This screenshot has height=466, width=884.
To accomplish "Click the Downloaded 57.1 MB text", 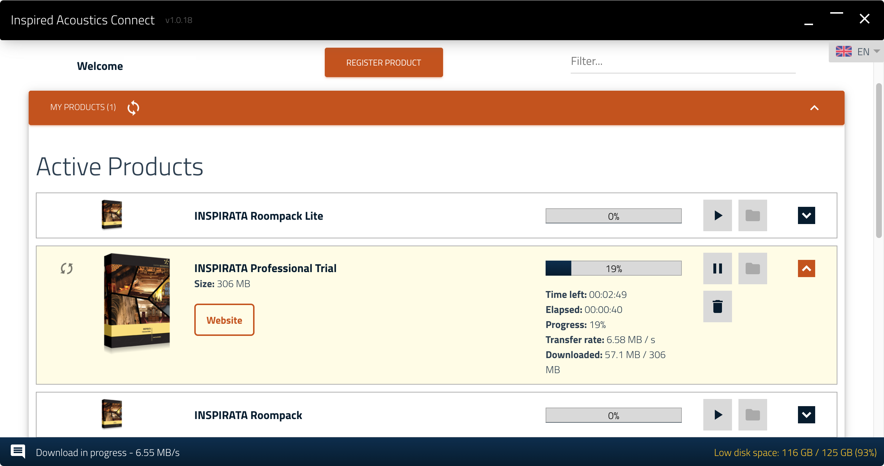I will (x=606, y=362).
